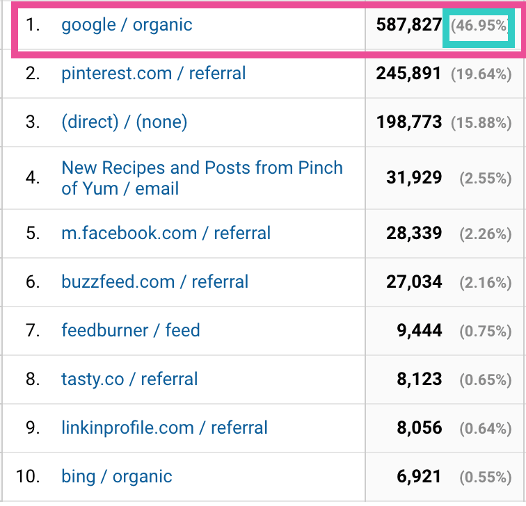Screen dimensions: 526x506
Task: Open the linkinprofile.com / referral link
Action: pos(164,428)
